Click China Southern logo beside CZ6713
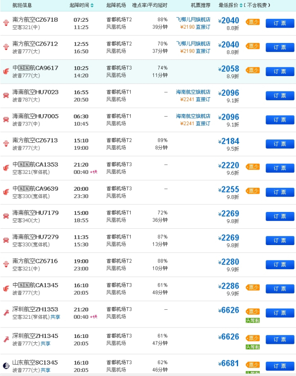Screen dimensions: 296x376 (x=6, y=144)
